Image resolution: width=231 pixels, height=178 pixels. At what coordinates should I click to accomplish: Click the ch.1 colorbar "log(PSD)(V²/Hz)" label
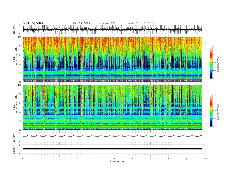click(x=219, y=64)
